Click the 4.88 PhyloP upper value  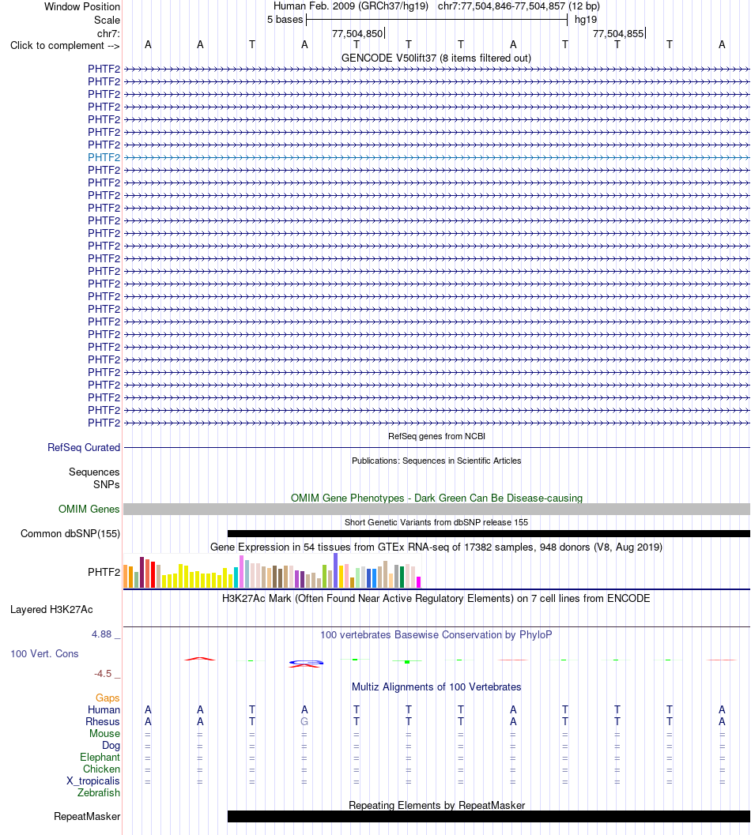coord(102,634)
